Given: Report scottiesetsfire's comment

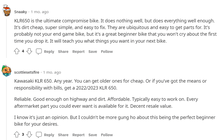Looking at the screenshot, I should [x=79, y=135].
